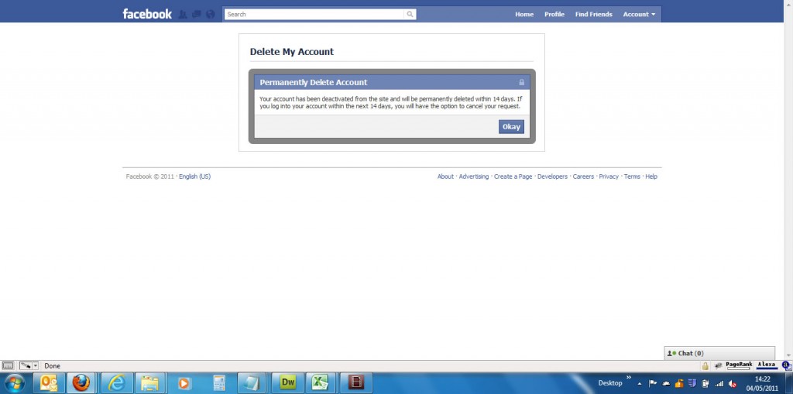Expand the Desktop toolbar chevron
The height and width of the screenshot is (394, 793).
pyautogui.click(x=629, y=377)
